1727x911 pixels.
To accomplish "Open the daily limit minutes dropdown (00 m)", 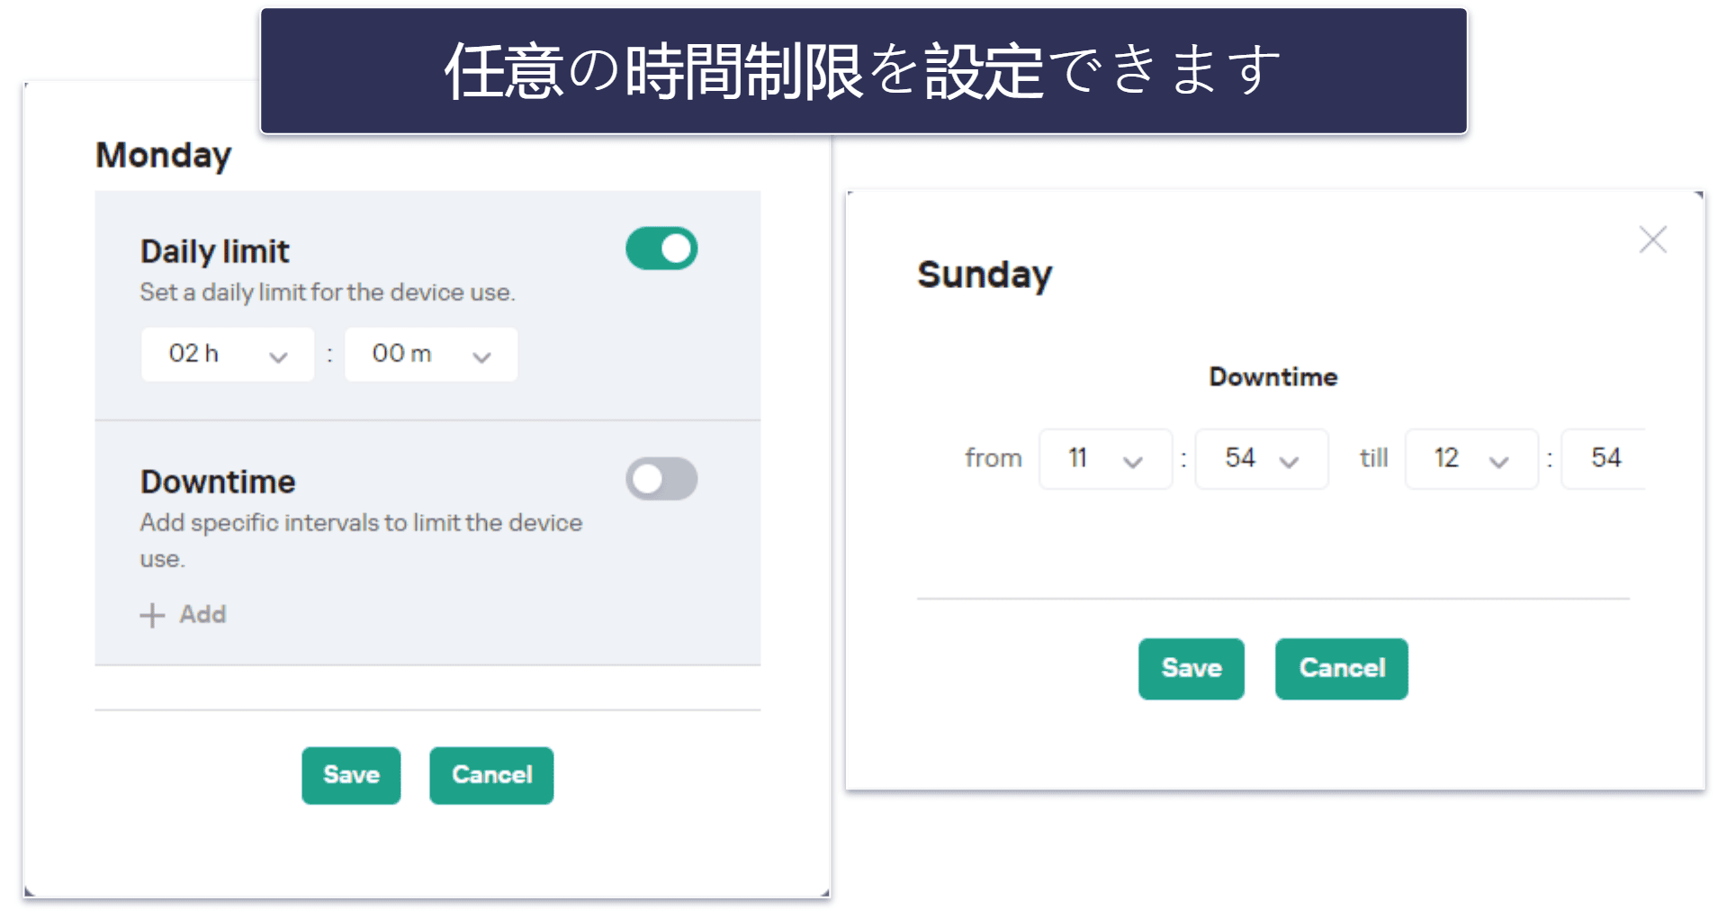I will pos(431,355).
